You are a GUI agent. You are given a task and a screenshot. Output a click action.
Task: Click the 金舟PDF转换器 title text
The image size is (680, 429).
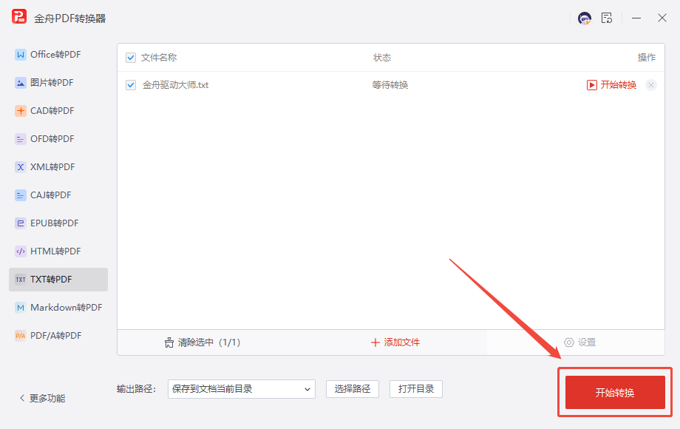click(69, 18)
